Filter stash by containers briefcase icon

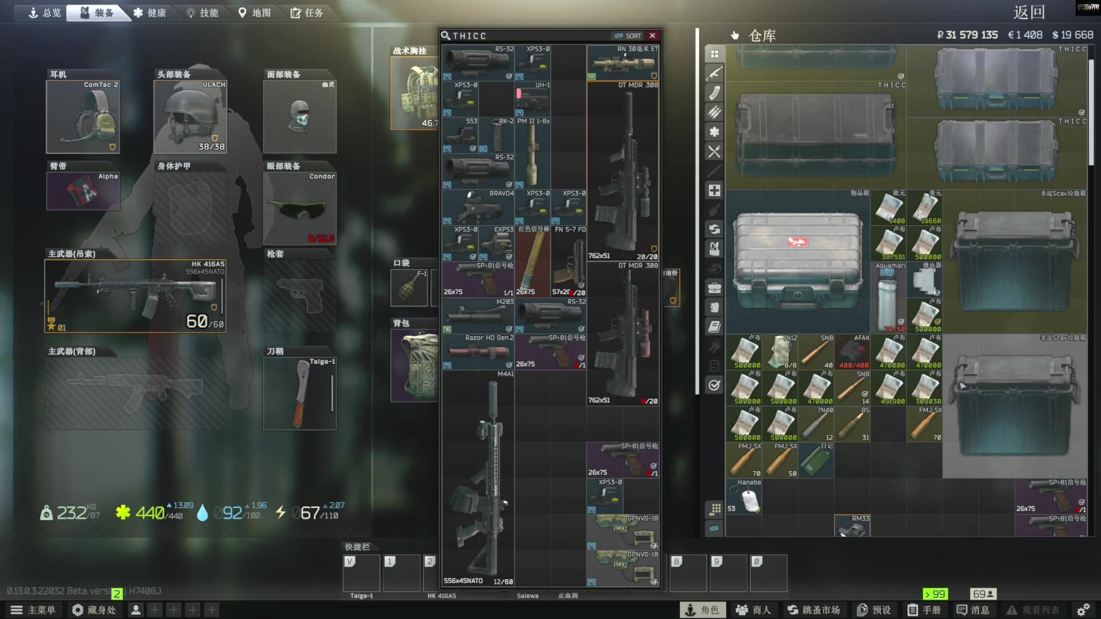point(715,288)
